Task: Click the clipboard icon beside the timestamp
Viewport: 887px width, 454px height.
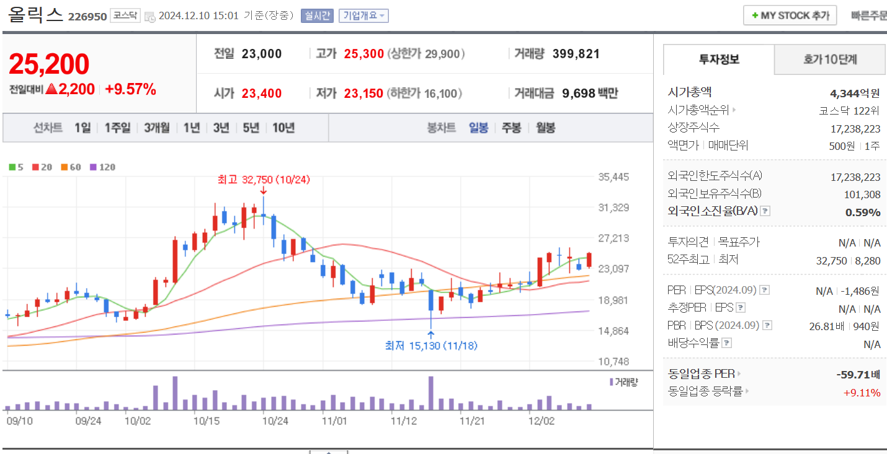Action: [151, 17]
